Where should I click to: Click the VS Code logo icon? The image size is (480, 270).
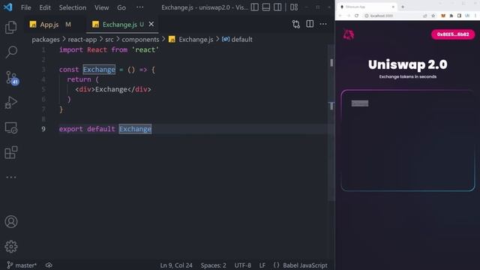[x=7, y=7]
